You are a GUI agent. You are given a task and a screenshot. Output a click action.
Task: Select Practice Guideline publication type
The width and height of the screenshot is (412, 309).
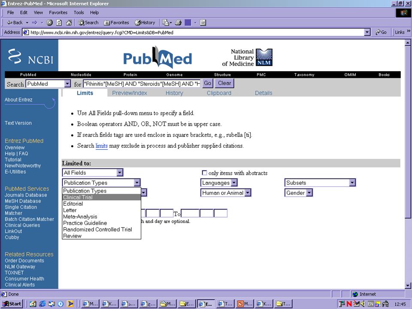point(101,223)
